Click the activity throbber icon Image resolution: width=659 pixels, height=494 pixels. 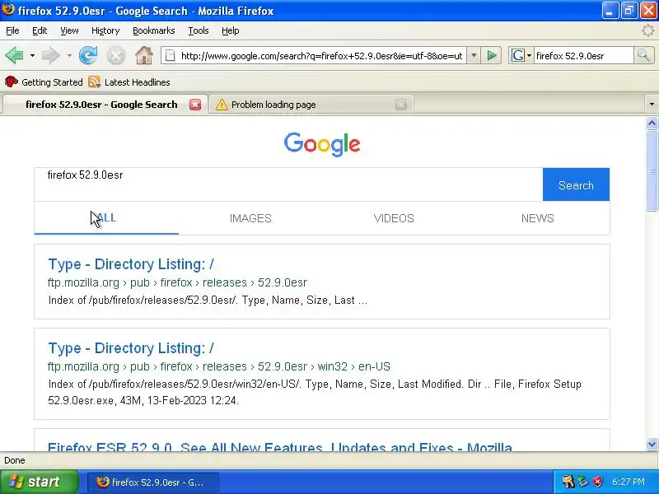(648, 30)
